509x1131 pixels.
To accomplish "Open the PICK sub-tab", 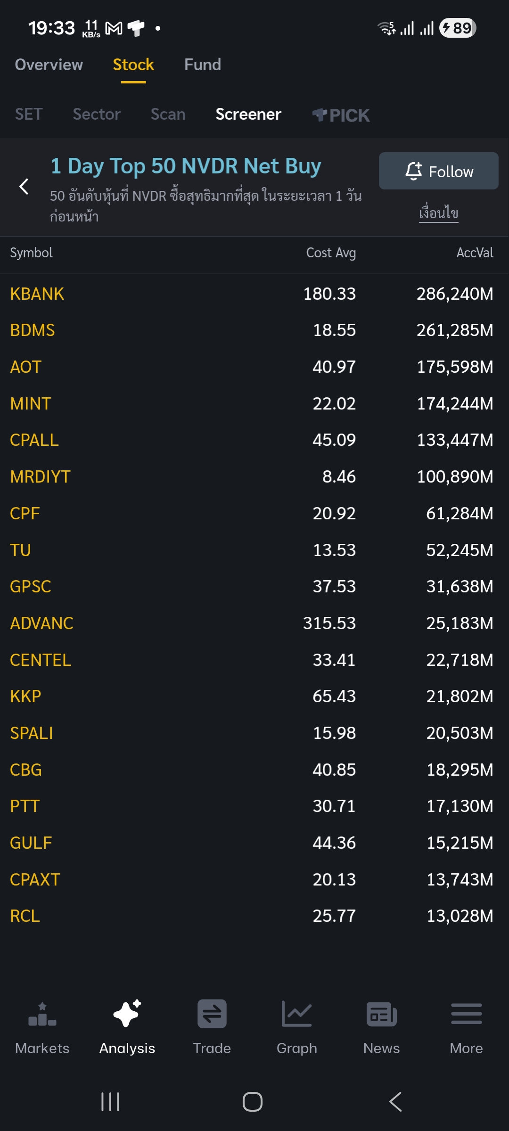I will click(341, 115).
